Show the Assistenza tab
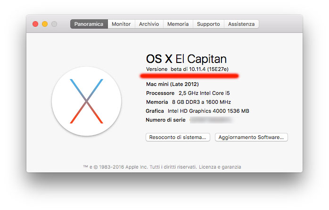Screen dimensions: 329x210 241,24
